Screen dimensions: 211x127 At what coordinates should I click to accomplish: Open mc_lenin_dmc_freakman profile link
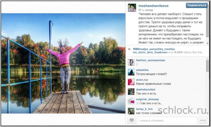pos(150,52)
